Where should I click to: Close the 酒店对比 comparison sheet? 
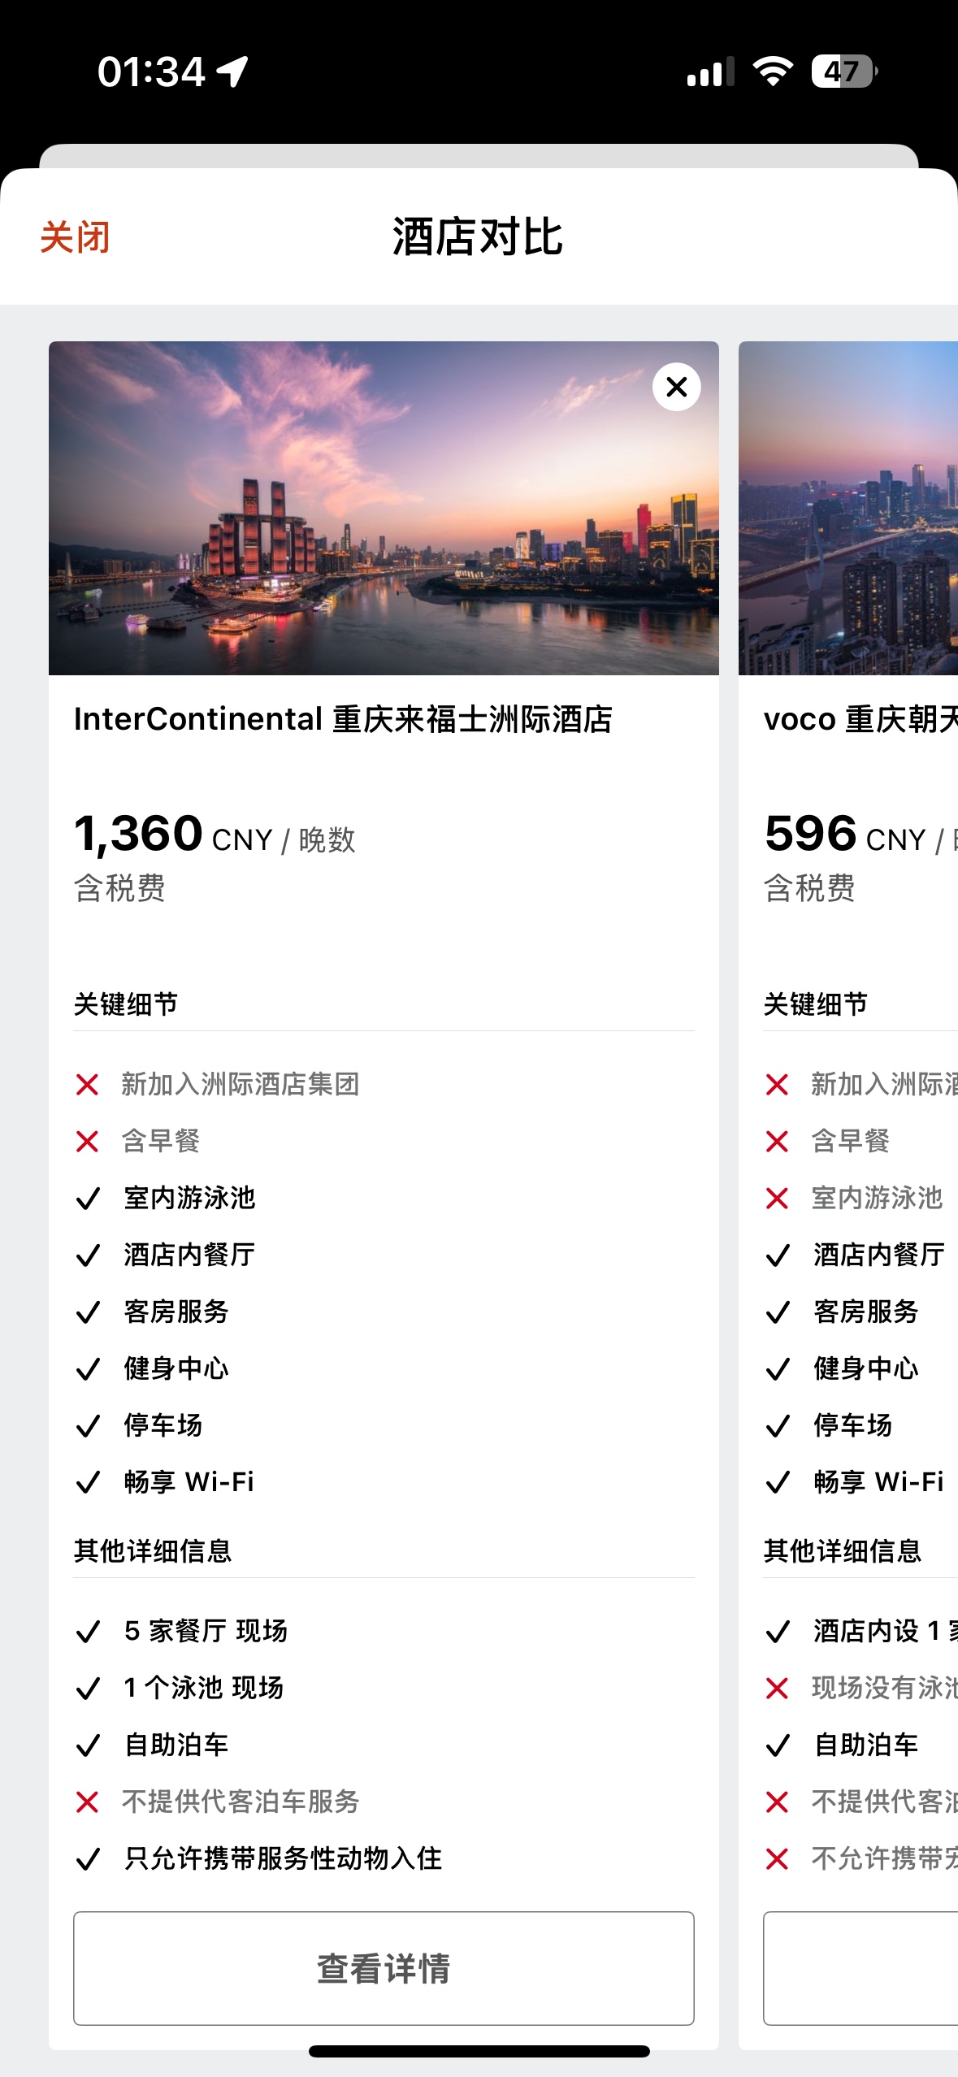coord(75,237)
